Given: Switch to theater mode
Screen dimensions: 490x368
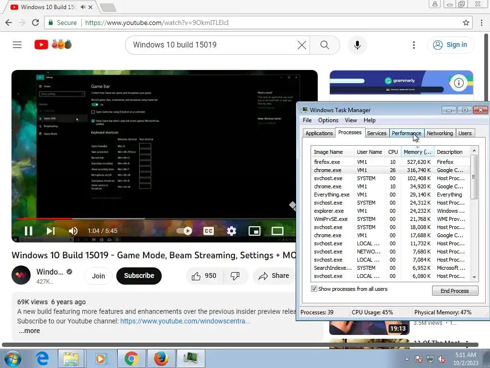Looking at the screenshot, I should pos(277,231).
